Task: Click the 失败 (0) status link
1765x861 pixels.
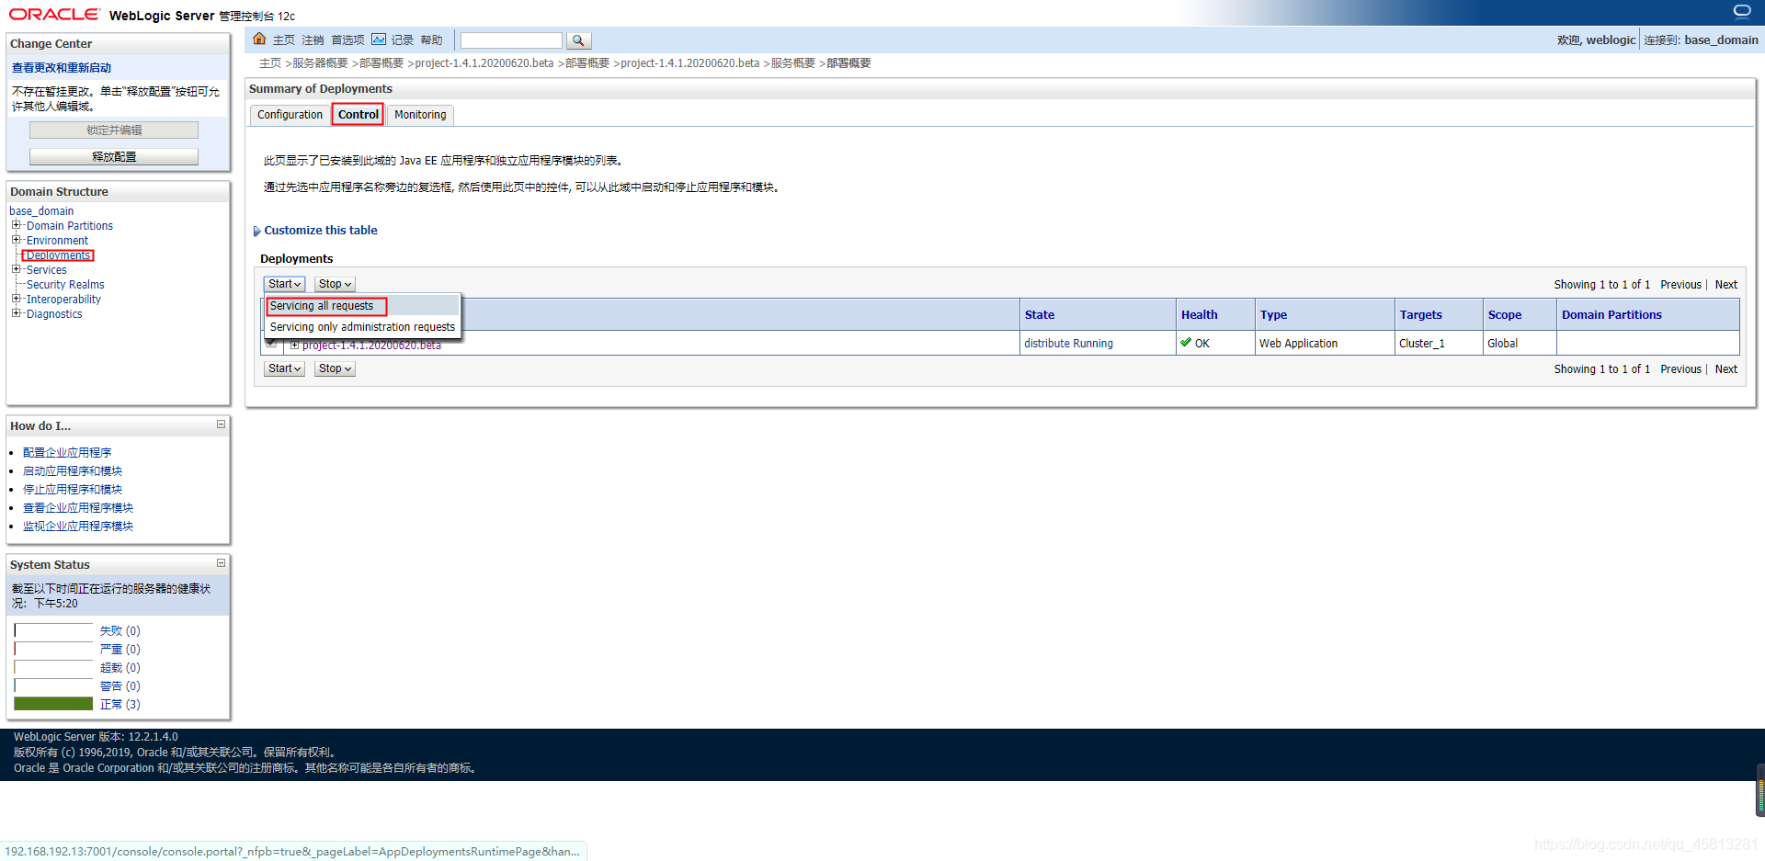Action: pos(120,631)
